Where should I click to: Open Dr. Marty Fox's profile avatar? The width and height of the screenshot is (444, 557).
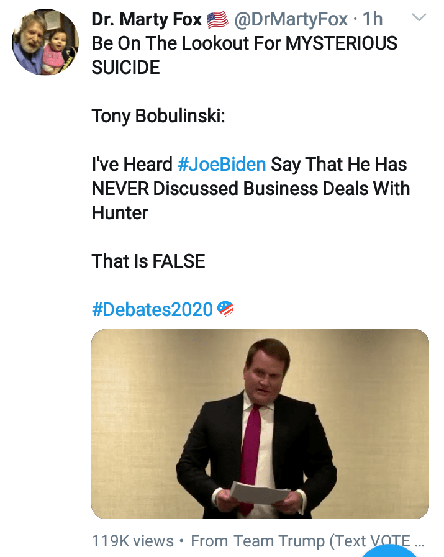pyautogui.click(x=45, y=42)
